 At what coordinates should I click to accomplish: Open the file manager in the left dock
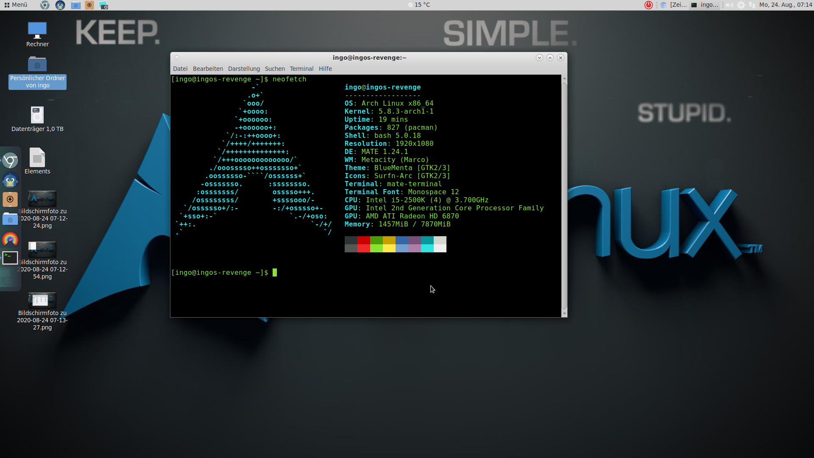[x=10, y=219]
